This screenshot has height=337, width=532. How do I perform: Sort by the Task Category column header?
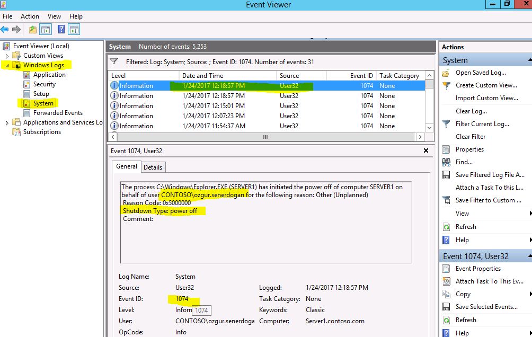[401, 76]
